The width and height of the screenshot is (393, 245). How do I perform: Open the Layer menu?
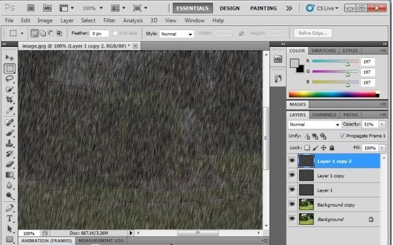tap(67, 20)
